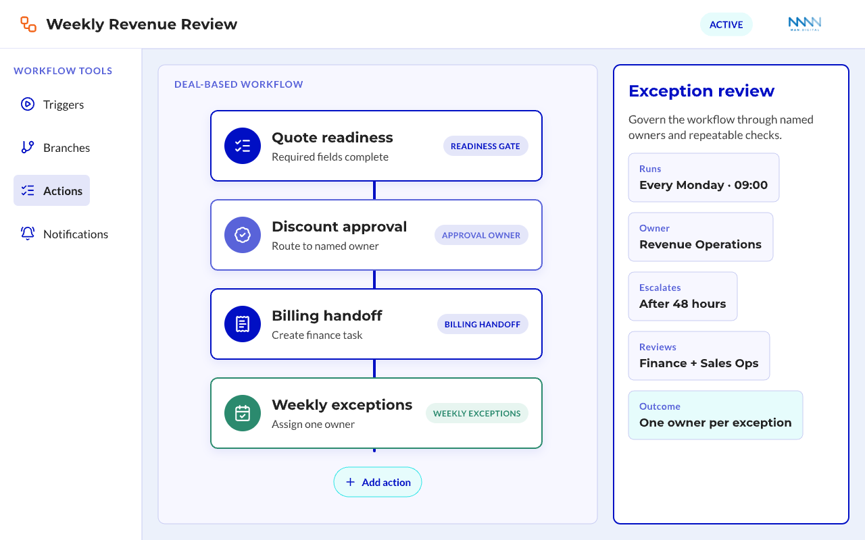Click the Quote readiness checklist icon
This screenshot has height=540, width=865.
coord(243,146)
